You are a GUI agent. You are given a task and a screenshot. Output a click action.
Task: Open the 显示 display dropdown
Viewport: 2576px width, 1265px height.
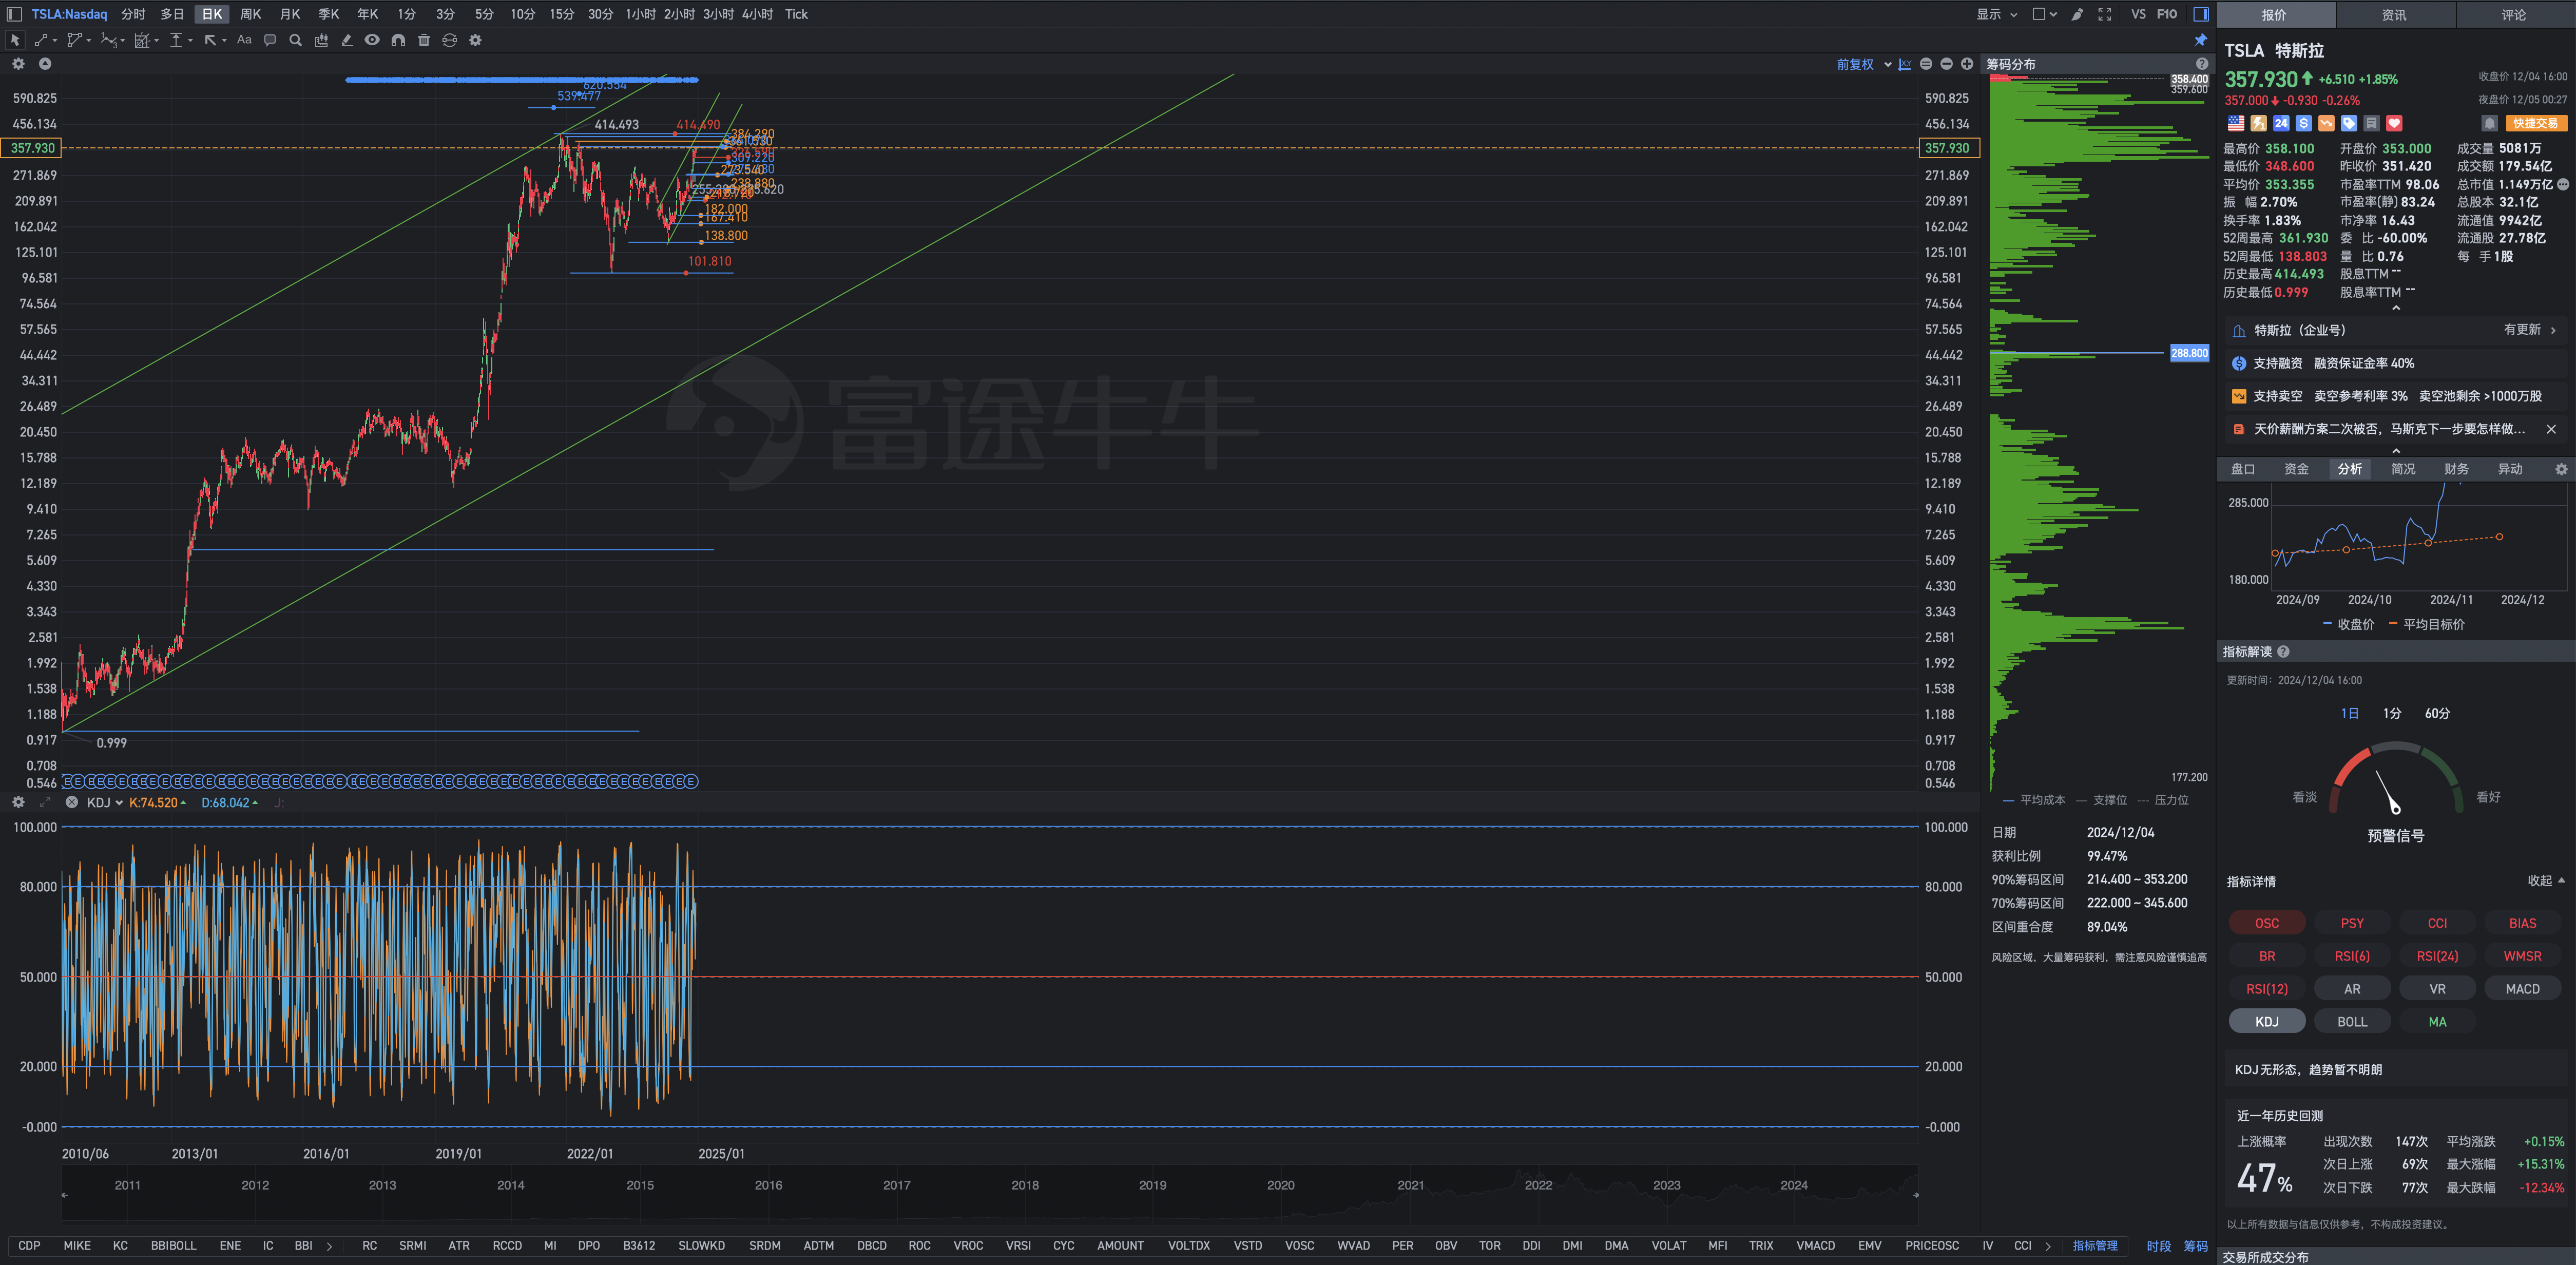(1996, 14)
